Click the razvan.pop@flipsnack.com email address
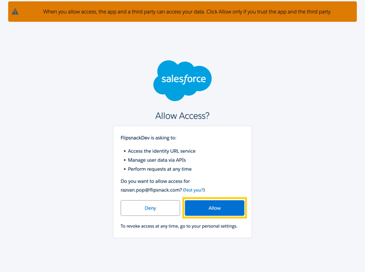 coord(151,190)
